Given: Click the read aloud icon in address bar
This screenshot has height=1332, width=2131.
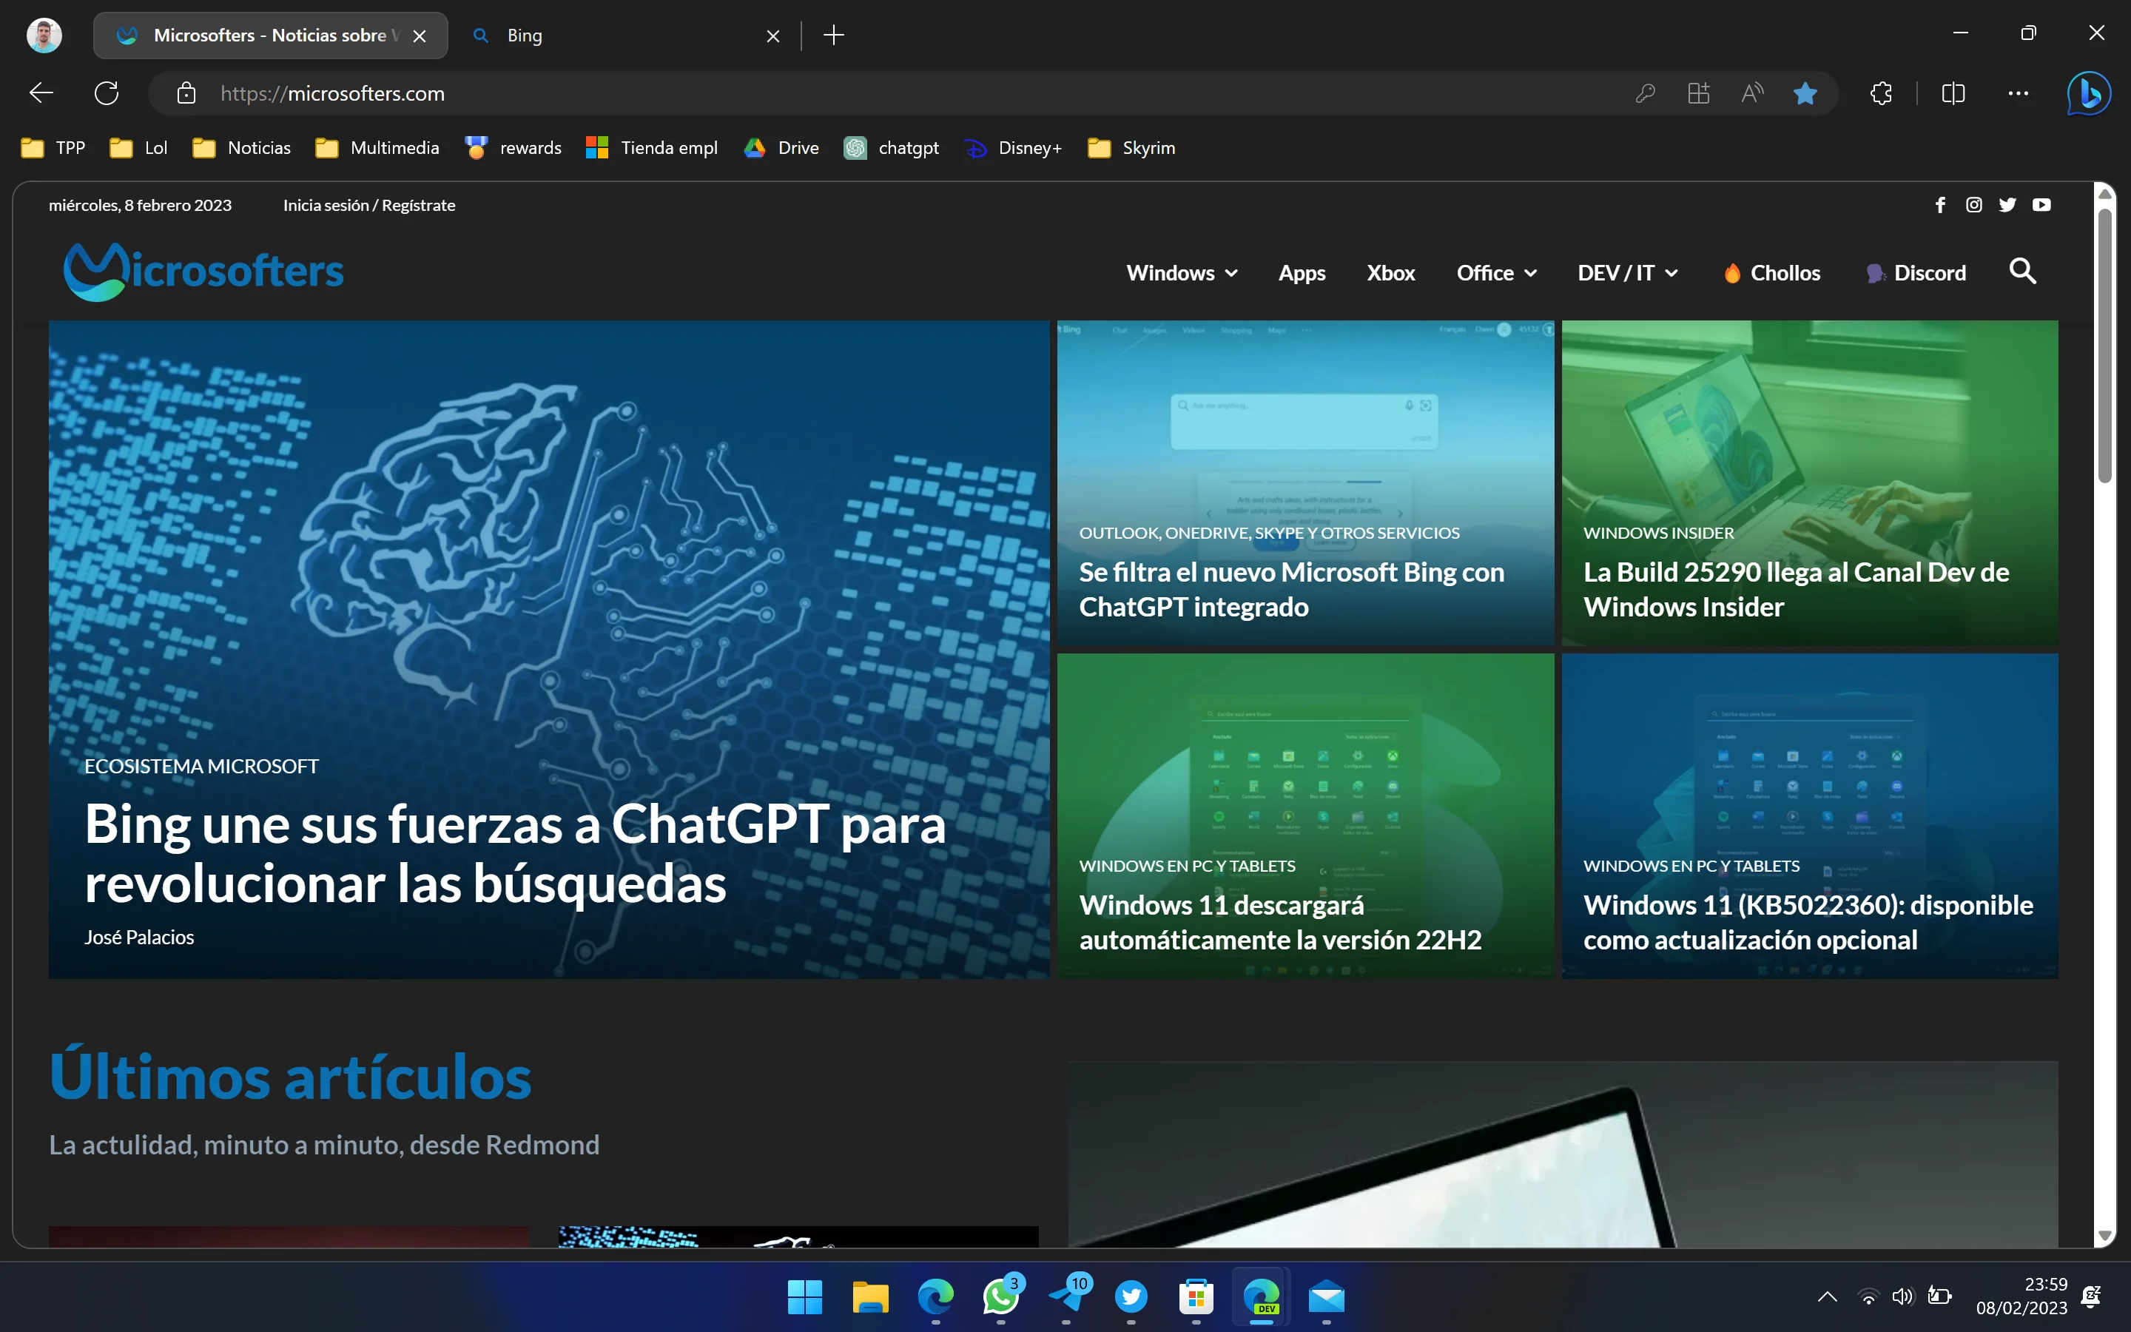Looking at the screenshot, I should click(x=1751, y=93).
